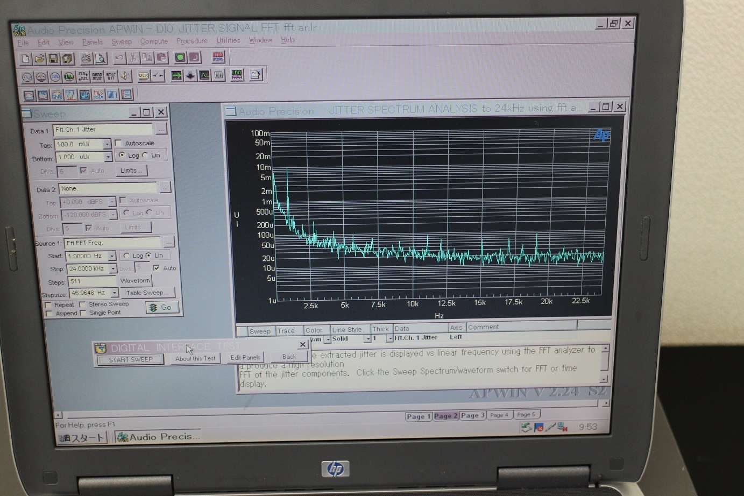
Task: Open the Analog Generator sine icon
Action: click(x=27, y=77)
